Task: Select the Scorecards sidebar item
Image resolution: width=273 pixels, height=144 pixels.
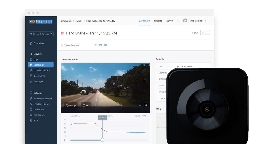Action: click(41, 65)
